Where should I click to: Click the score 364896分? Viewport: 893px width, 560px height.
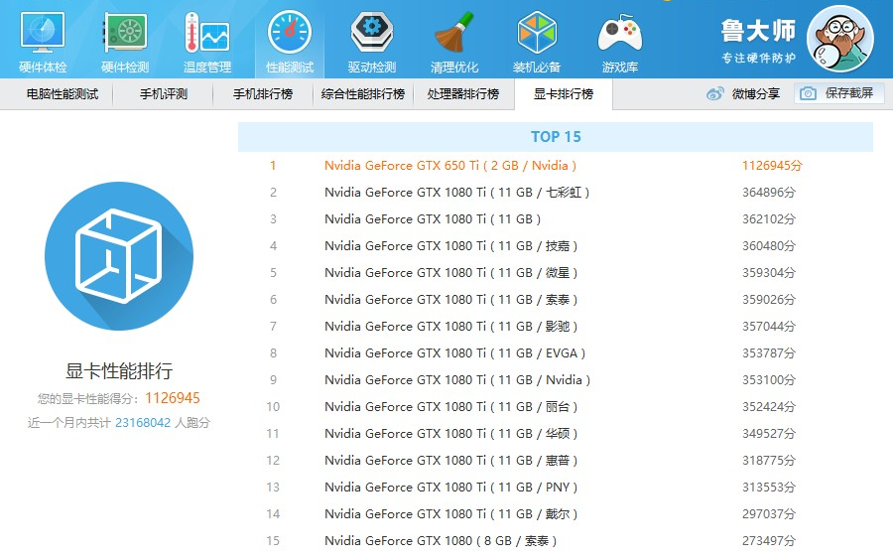pos(768,192)
